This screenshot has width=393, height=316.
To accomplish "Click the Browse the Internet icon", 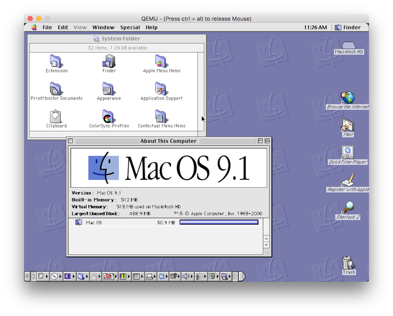I will pos(348,98).
